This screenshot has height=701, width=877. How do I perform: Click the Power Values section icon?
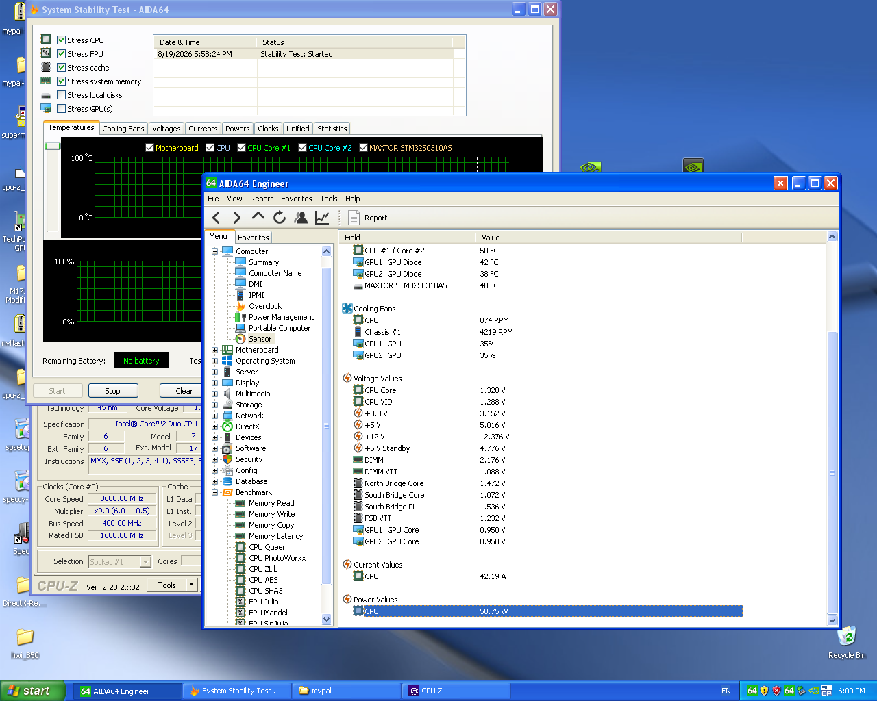(347, 600)
